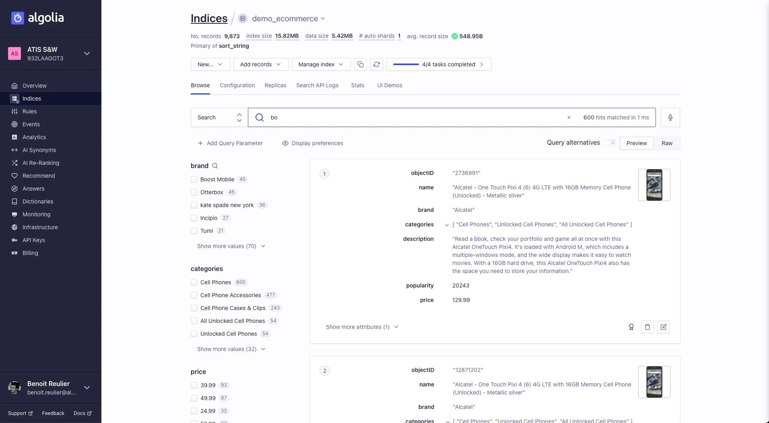Copy the index settings
The width and height of the screenshot is (769, 423).
[361, 64]
